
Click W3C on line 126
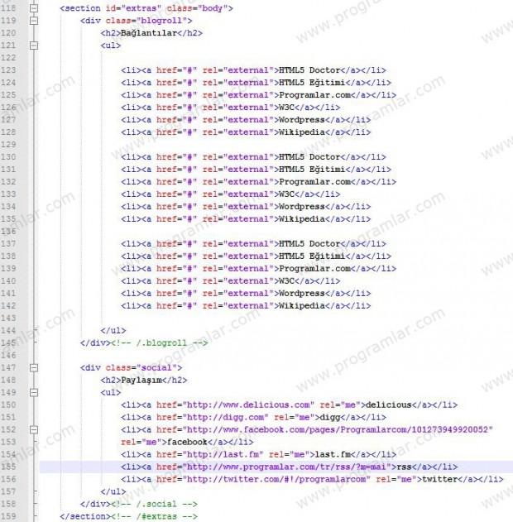tap(286, 108)
